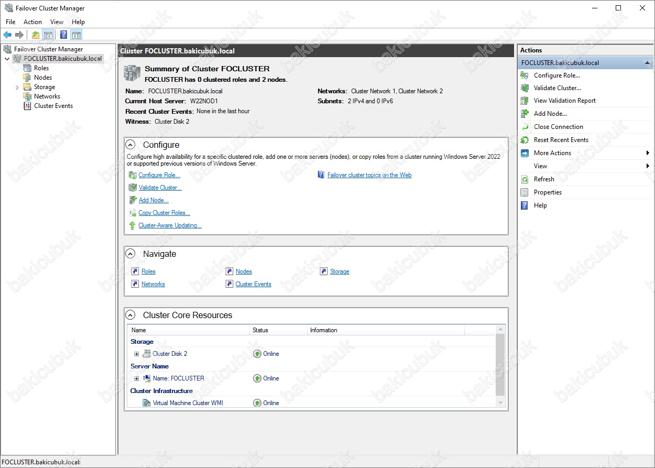Toggle the Show/Hide Action Pane toolbar icon
655x468 pixels.
click(77, 35)
